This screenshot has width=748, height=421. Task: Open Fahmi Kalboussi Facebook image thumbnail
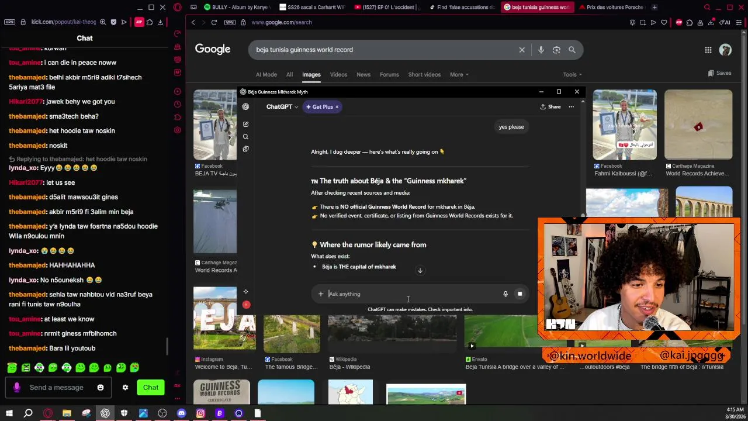[624, 125]
